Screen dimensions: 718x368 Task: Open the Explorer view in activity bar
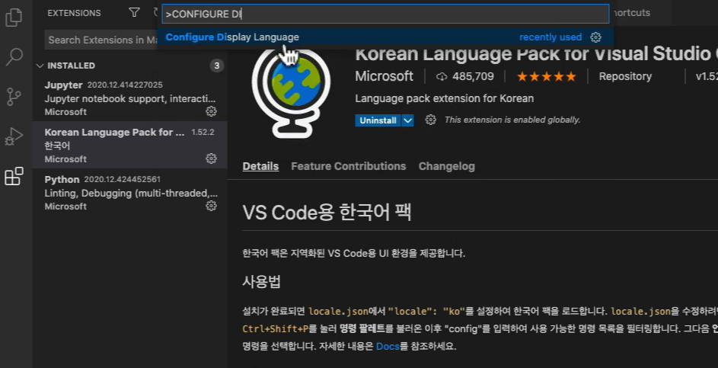14,18
